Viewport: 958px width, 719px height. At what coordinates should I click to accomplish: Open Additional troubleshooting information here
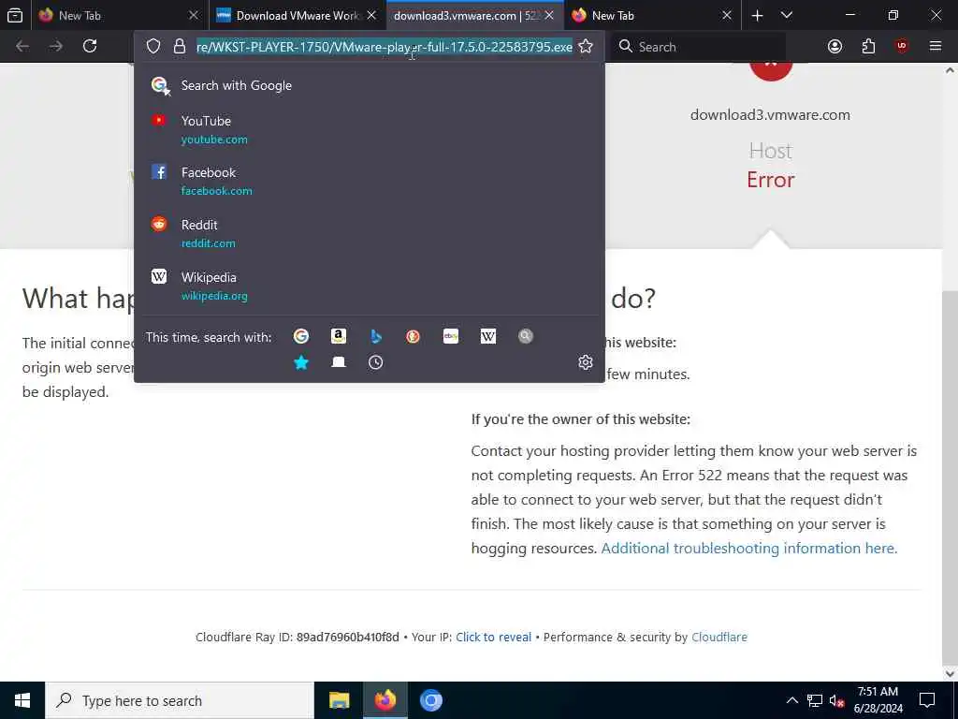tap(749, 548)
